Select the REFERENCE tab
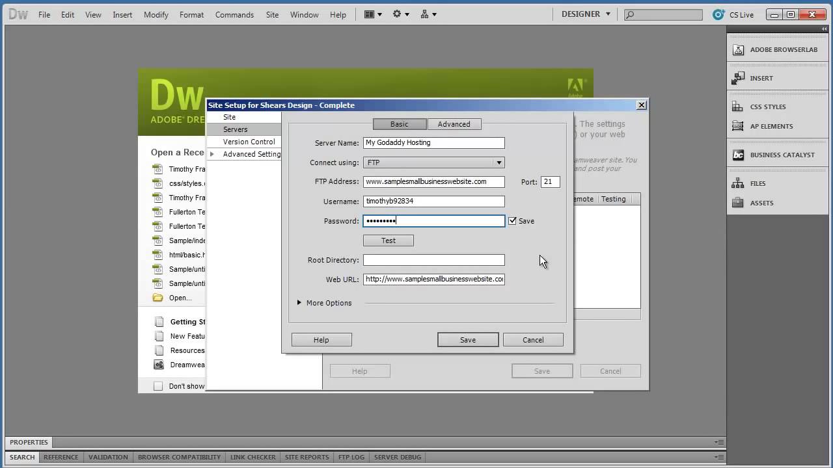 click(61, 457)
